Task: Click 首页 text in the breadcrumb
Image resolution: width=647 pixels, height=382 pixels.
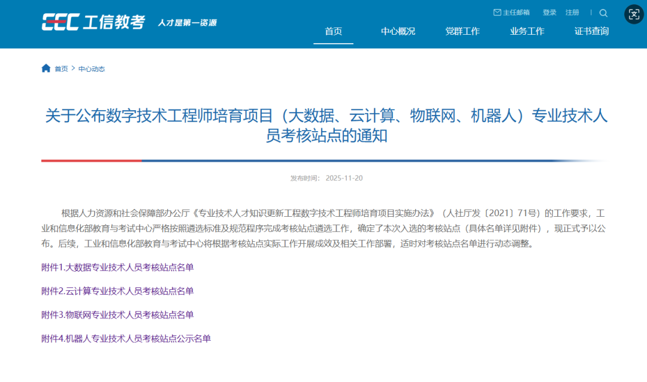Action: click(x=61, y=69)
